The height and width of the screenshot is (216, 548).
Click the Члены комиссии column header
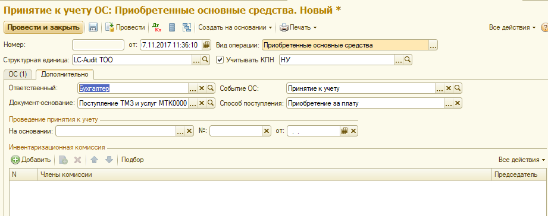pyautogui.click(x=265, y=174)
